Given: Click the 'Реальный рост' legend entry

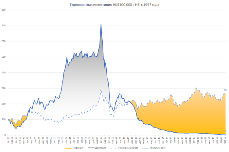Looking at the screenshot, I should click(154, 148).
